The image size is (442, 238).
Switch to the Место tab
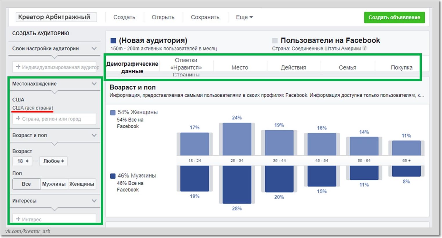pyautogui.click(x=240, y=67)
